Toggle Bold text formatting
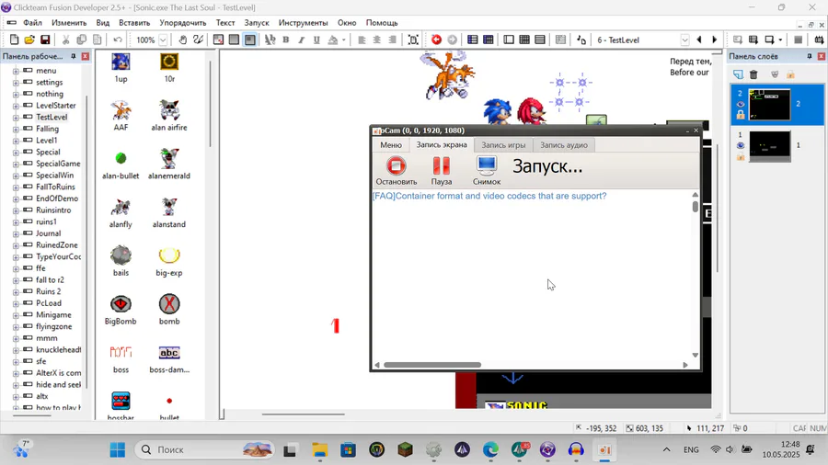The image size is (828, 465). [x=286, y=40]
